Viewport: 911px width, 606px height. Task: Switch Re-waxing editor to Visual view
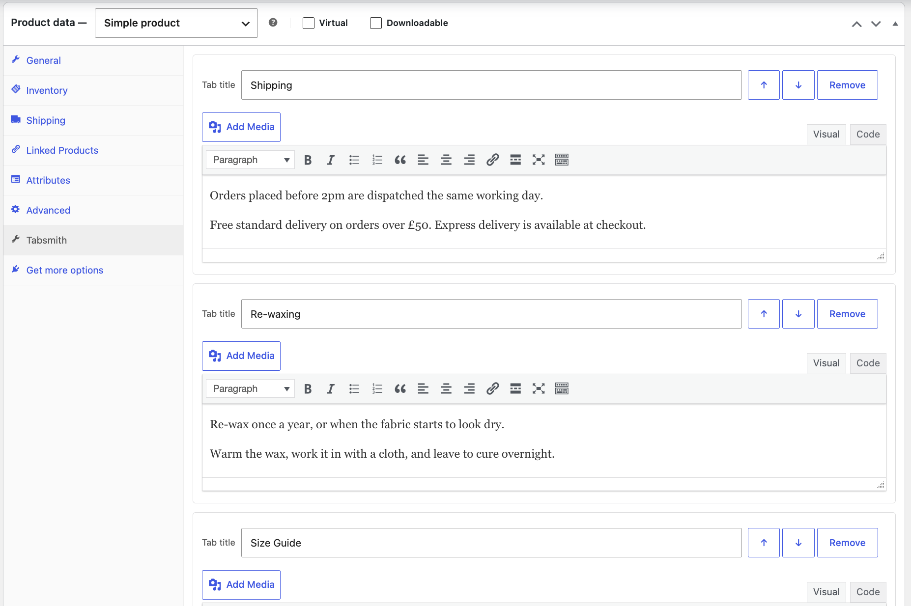(x=826, y=363)
